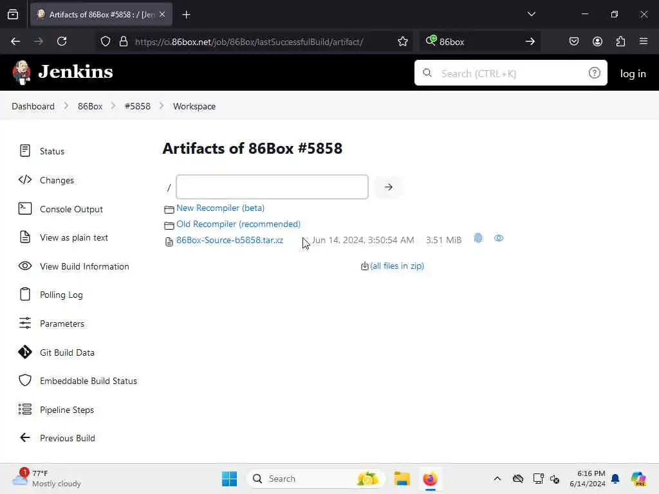
Task: Reload the page with the refresh icon
Action: tap(62, 41)
